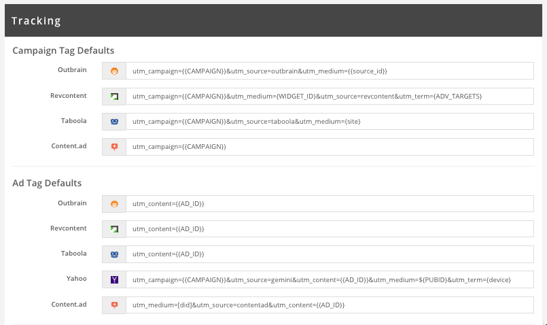Click Revcontent icon under Campaign Tag Defaults
547x325 pixels.
114,96
